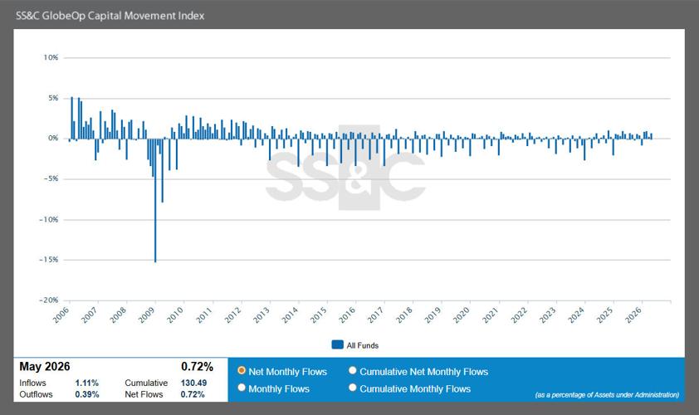The height and width of the screenshot is (415, 699).
Task: Click the Inflows 1.11% value
Action: pos(87,383)
